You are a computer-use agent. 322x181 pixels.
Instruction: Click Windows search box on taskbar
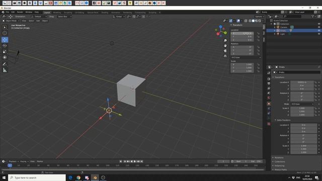click(37, 177)
